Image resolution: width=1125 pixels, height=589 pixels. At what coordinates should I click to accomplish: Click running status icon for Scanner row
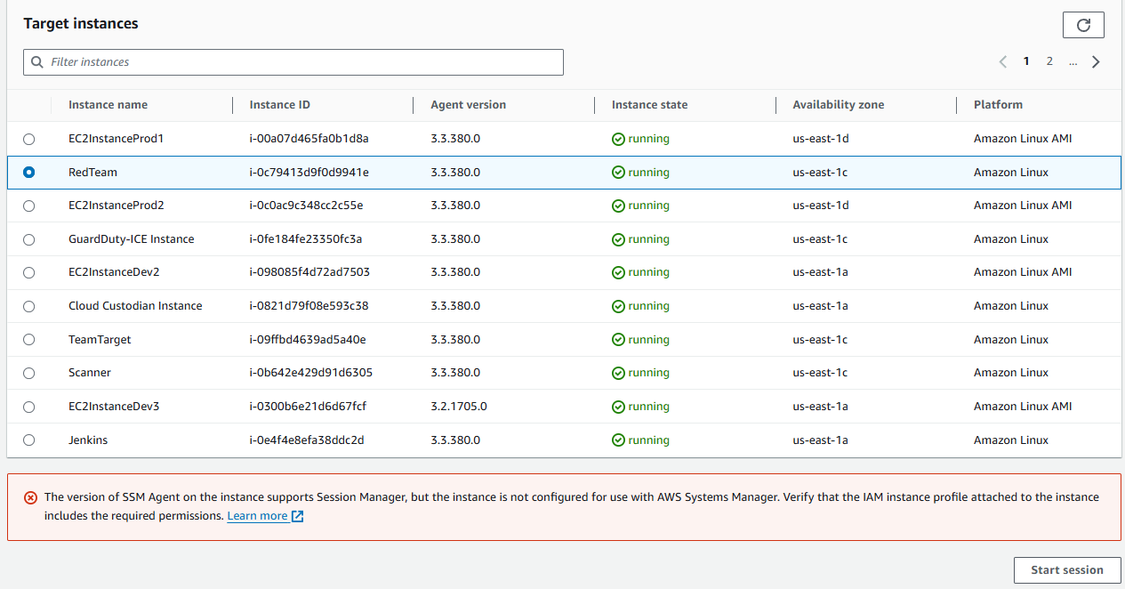(x=618, y=373)
